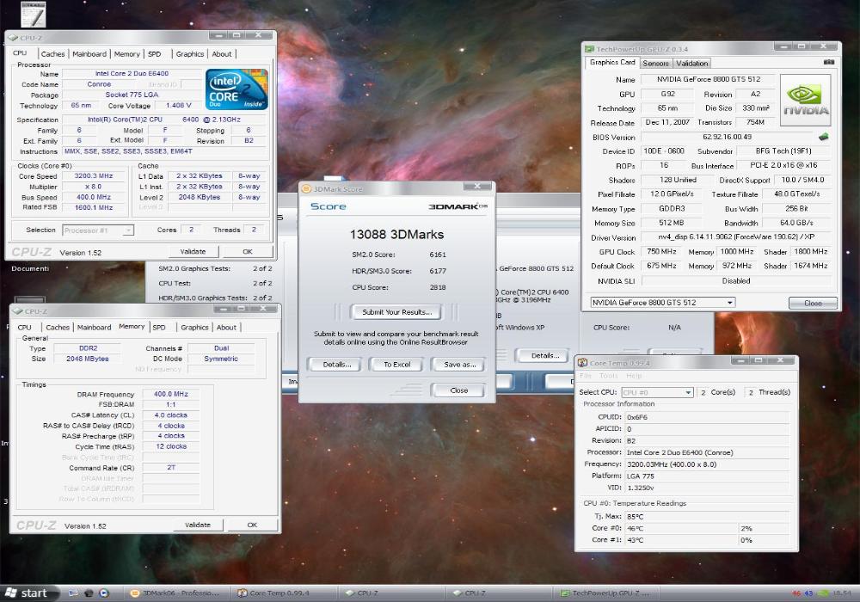Click the Core #0 46°C temperature reading

pyautogui.click(x=682, y=529)
